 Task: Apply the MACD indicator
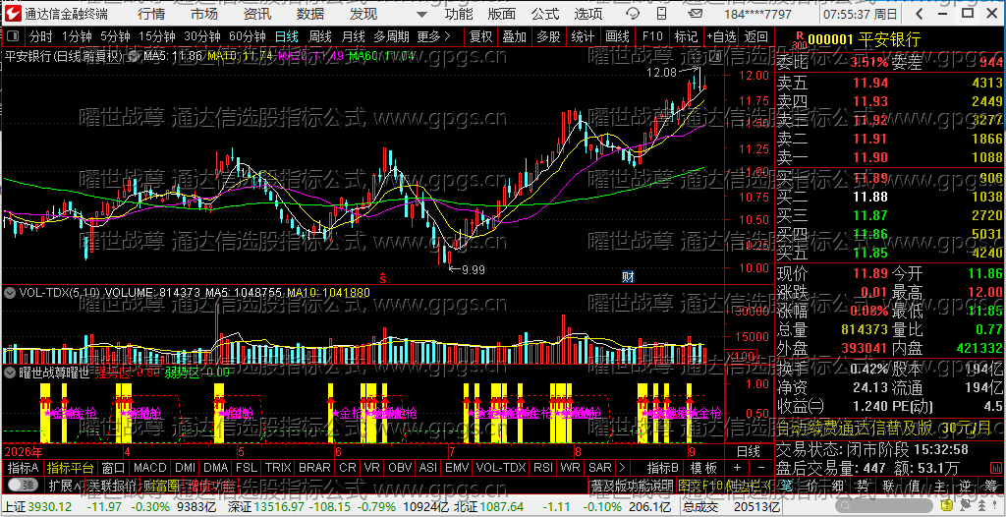point(150,468)
